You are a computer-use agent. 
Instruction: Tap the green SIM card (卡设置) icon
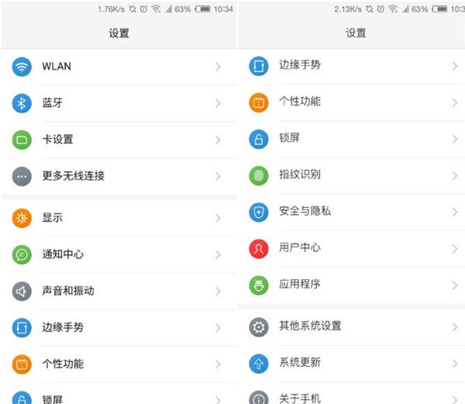tap(22, 140)
